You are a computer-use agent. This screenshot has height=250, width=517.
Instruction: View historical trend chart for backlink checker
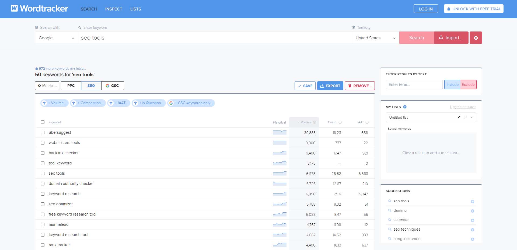(280, 153)
